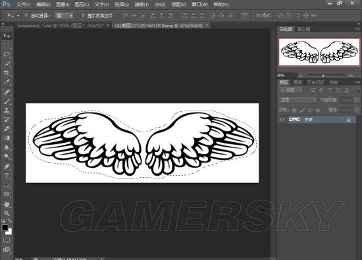Switch to the femalebody_1.dds document tab
The height and width of the screenshot is (260, 362).
(61, 26)
